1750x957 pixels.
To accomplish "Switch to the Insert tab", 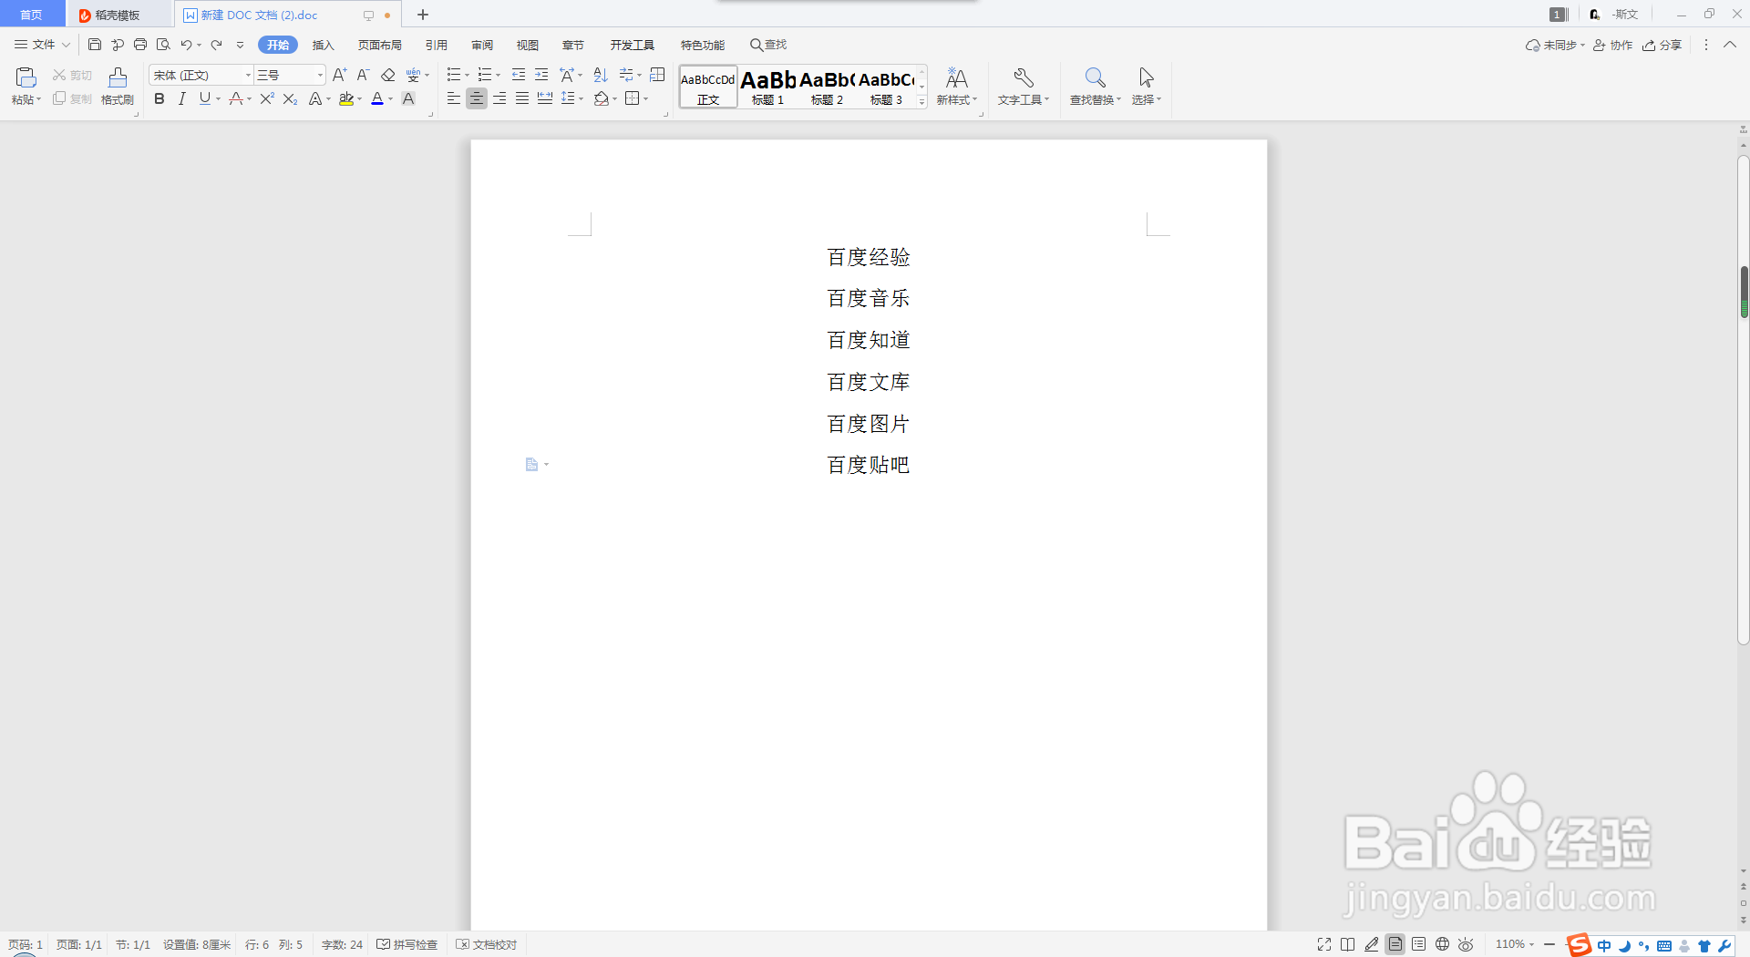I will coord(324,45).
